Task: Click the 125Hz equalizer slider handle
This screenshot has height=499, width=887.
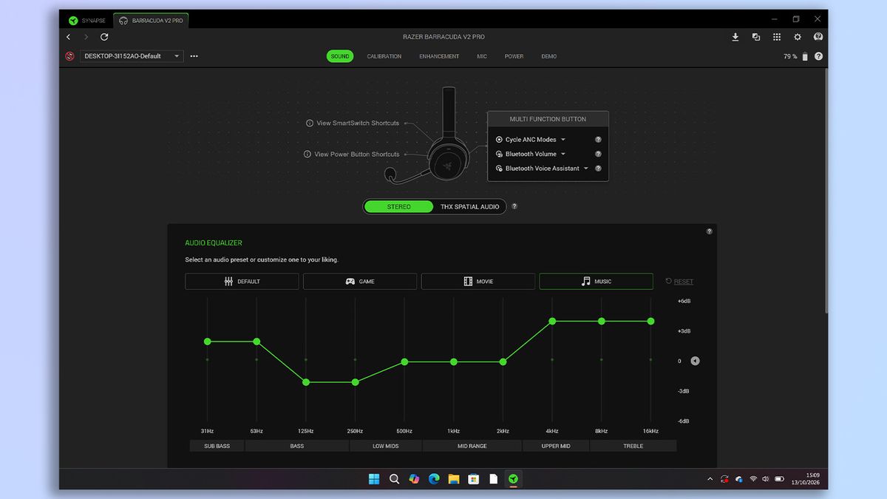Action: click(306, 382)
